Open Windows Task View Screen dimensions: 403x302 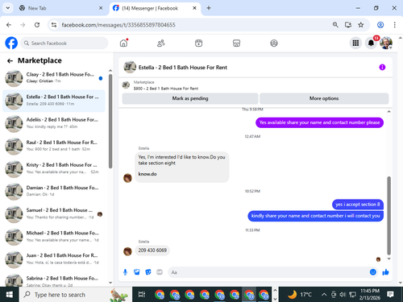(x=142, y=295)
